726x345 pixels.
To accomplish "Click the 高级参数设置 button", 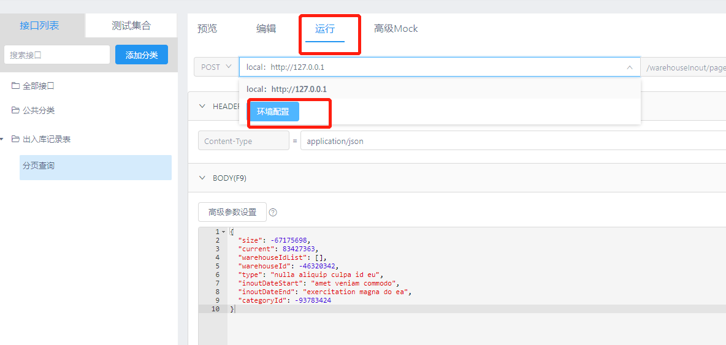I will point(232,212).
